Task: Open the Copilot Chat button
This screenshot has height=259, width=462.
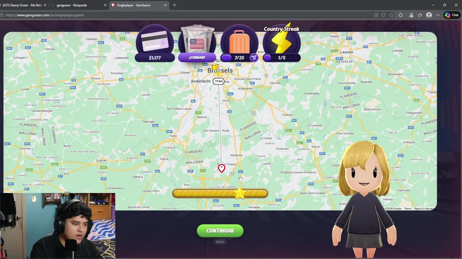Action: coord(452,15)
